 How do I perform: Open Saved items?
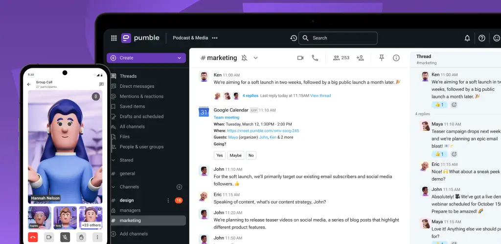coord(132,106)
